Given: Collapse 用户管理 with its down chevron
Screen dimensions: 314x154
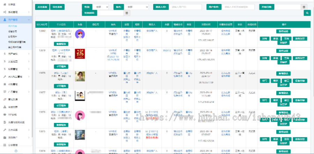Looking at the screenshot, I should [x=29, y=20].
